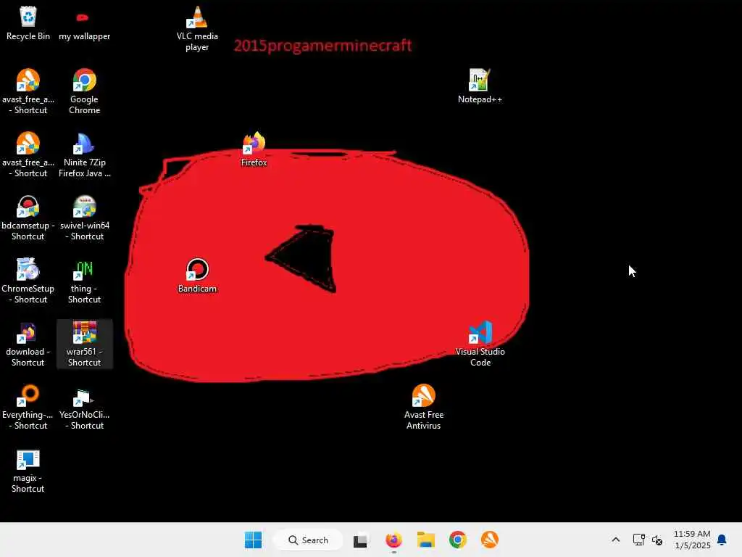Image resolution: width=742 pixels, height=557 pixels.
Task: Select Google Chrome desktop shortcut
Action: [x=84, y=91]
